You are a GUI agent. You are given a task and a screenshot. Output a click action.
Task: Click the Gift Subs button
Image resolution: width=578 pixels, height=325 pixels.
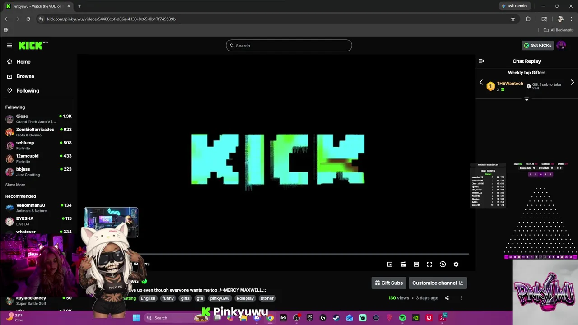point(389,283)
